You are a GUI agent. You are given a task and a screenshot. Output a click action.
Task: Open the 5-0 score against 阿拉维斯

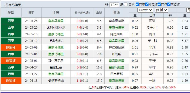(x=79, y=34)
